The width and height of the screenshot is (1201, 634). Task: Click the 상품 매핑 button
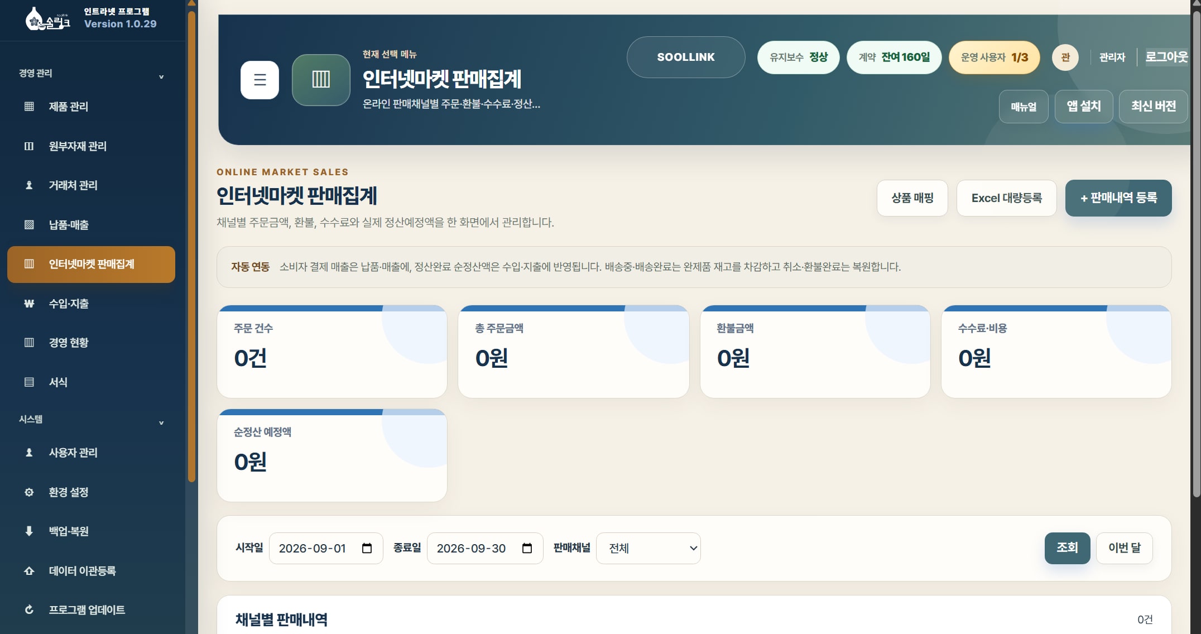912,198
